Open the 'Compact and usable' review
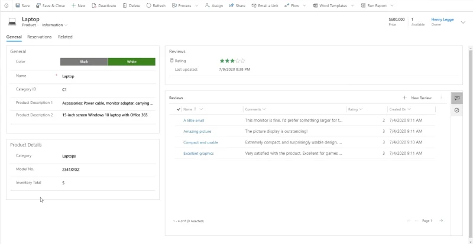Viewport: 473px width, 244px height. [200, 142]
